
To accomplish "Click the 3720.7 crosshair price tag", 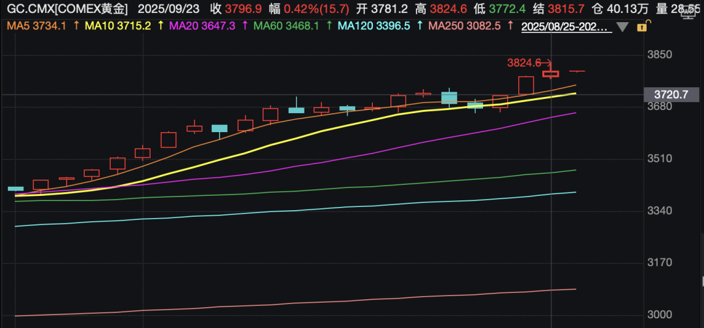I will [671, 94].
